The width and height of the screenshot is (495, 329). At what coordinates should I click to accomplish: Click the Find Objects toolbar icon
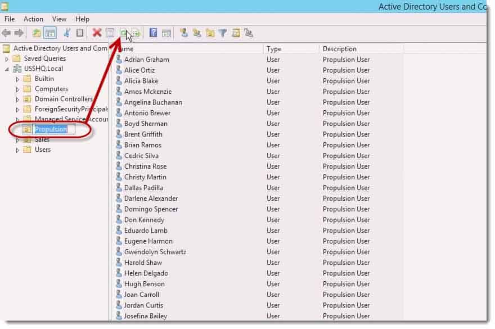pos(236,33)
